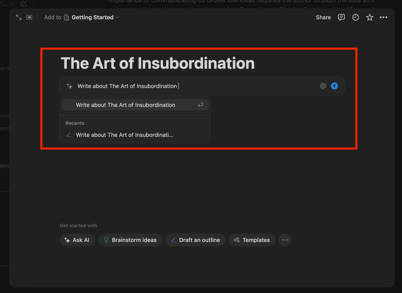Click the @ mention icon in the AI prompt
The width and height of the screenshot is (402, 293).
[323, 86]
